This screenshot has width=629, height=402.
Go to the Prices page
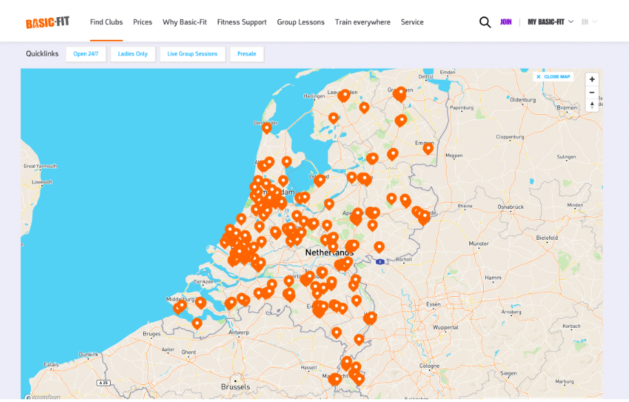(x=142, y=22)
